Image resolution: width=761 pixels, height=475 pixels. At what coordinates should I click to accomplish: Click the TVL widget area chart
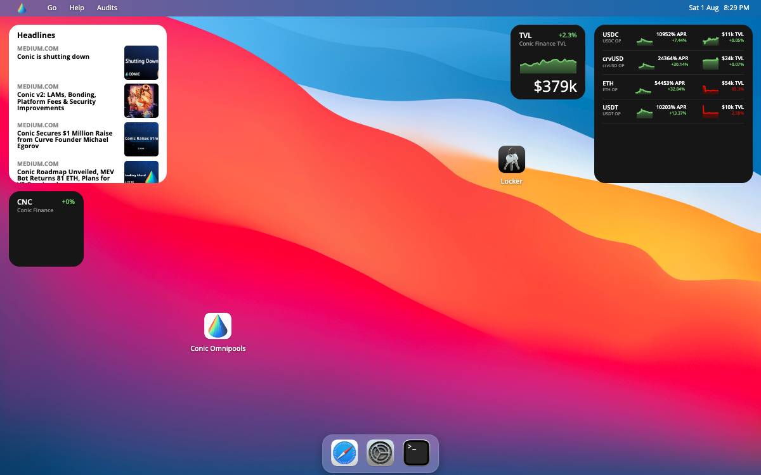[549, 66]
